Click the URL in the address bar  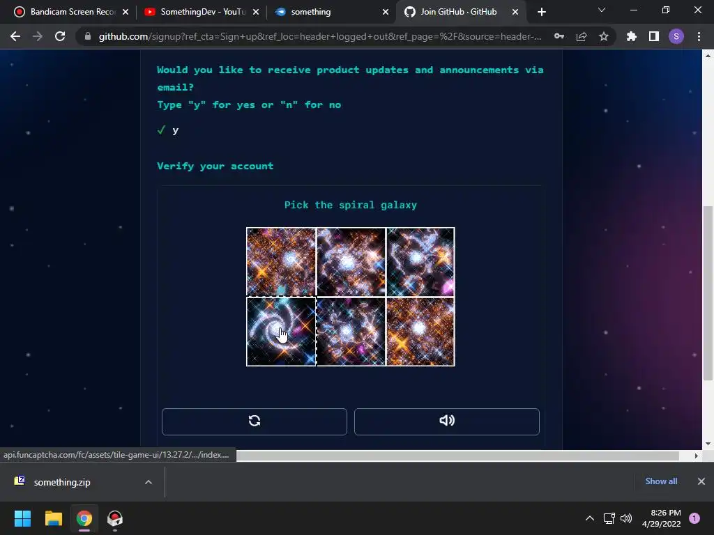coord(319,36)
